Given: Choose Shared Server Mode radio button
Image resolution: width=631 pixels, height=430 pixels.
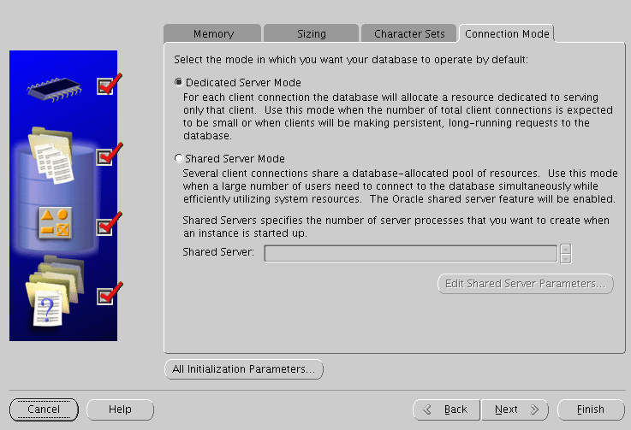Looking at the screenshot, I should coord(179,158).
